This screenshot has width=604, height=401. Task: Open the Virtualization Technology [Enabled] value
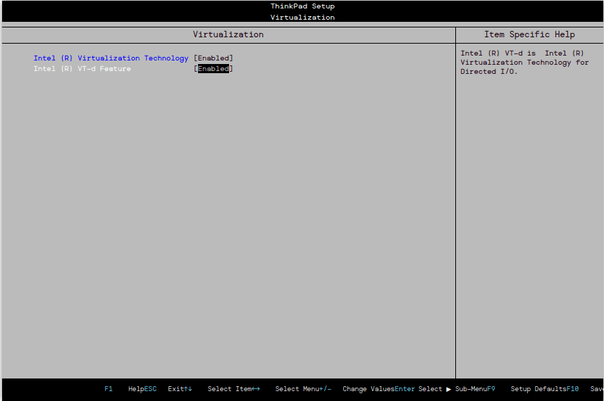click(x=214, y=58)
